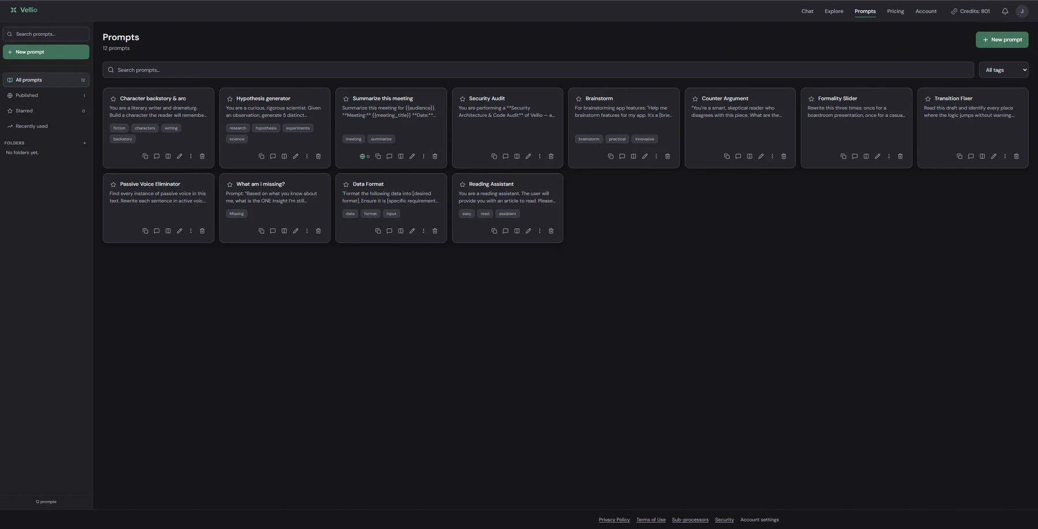Delete the Transition Fixer prompt
Viewport: 1038px width, 529px height.
1016,156
